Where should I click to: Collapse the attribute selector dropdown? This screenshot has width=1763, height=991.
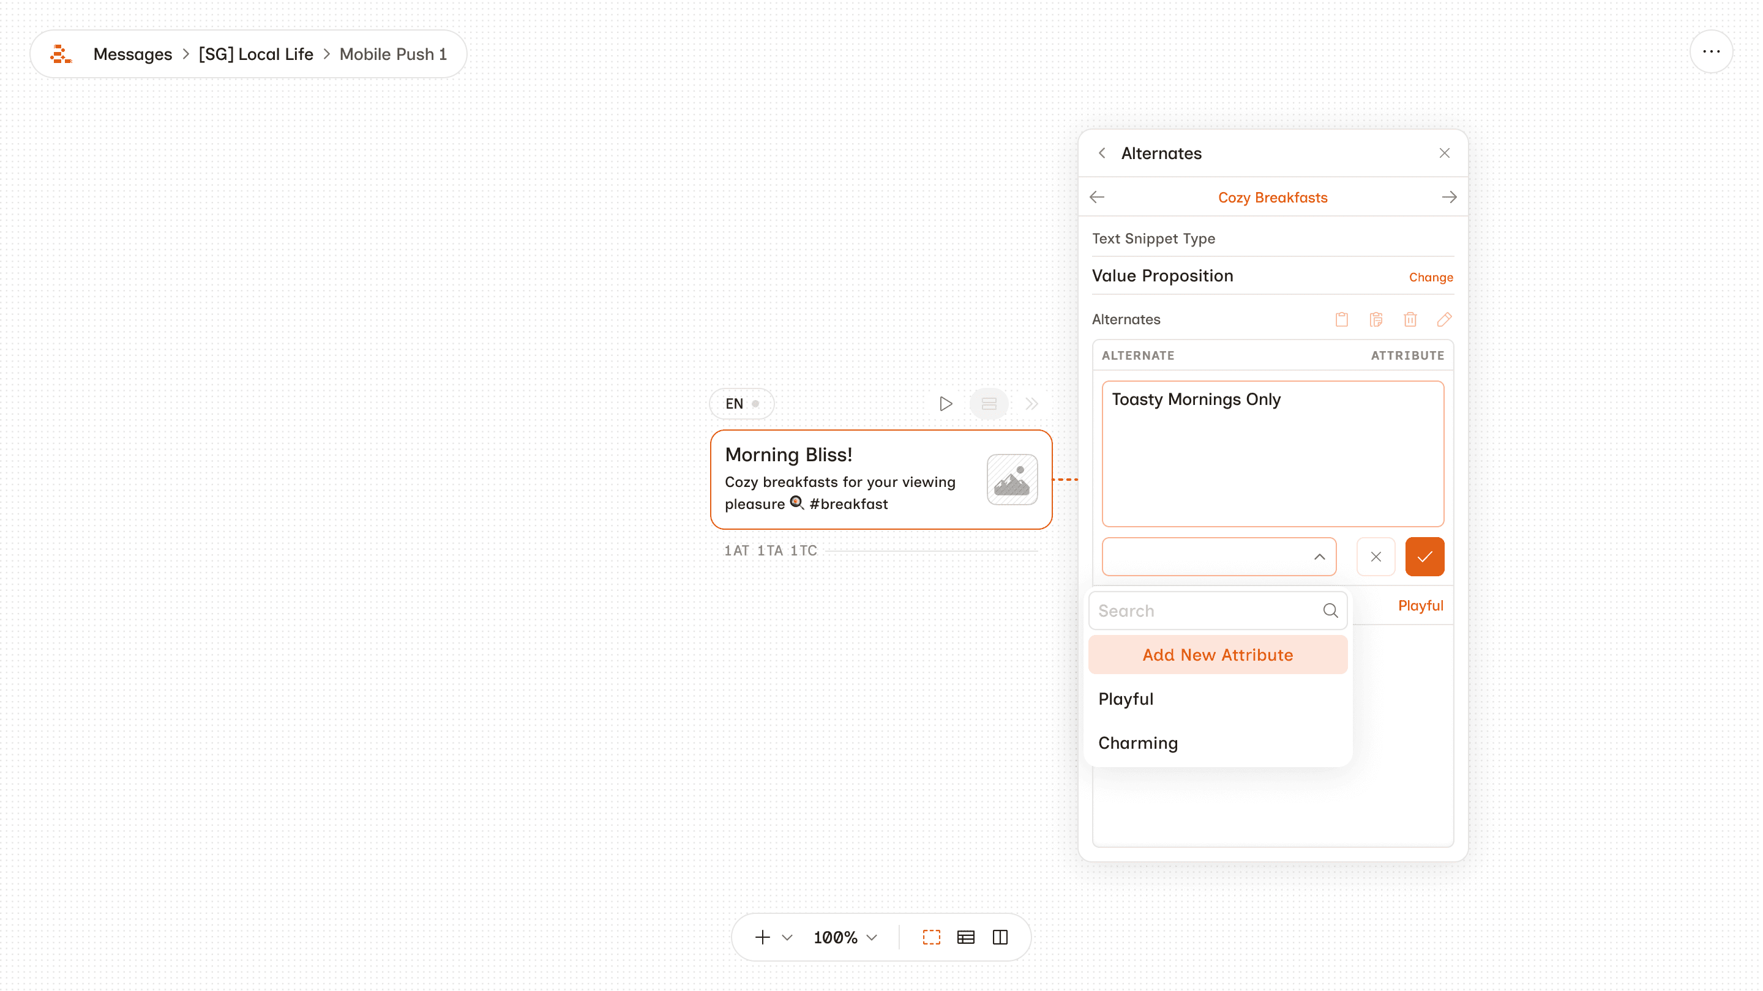1319,557
